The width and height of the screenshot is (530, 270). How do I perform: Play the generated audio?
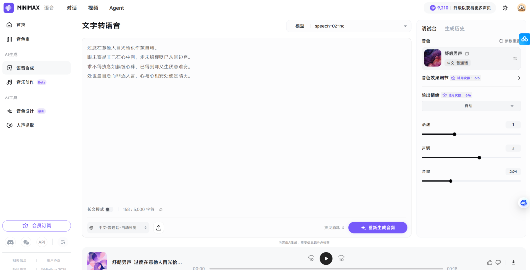click(x=326, y=259)
